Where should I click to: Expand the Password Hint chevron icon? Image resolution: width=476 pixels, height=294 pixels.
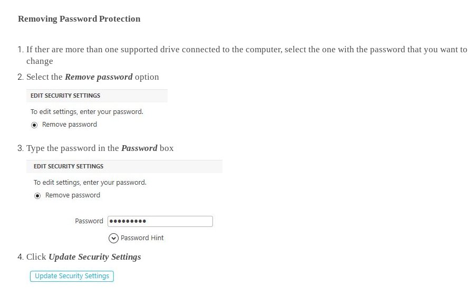point(113,238)
